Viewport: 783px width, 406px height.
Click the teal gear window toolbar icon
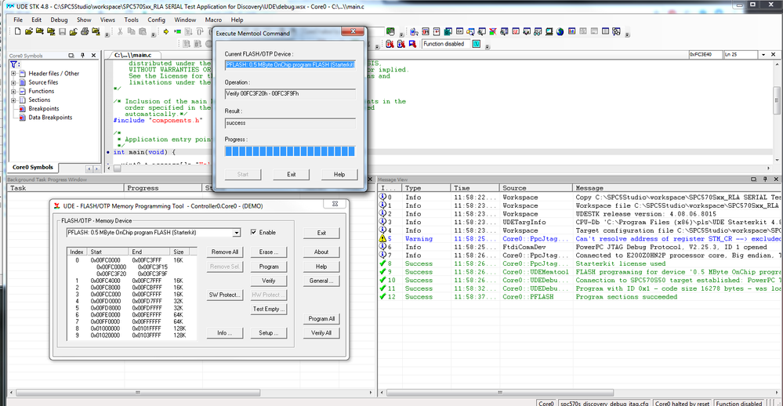[x=448, y=31]
